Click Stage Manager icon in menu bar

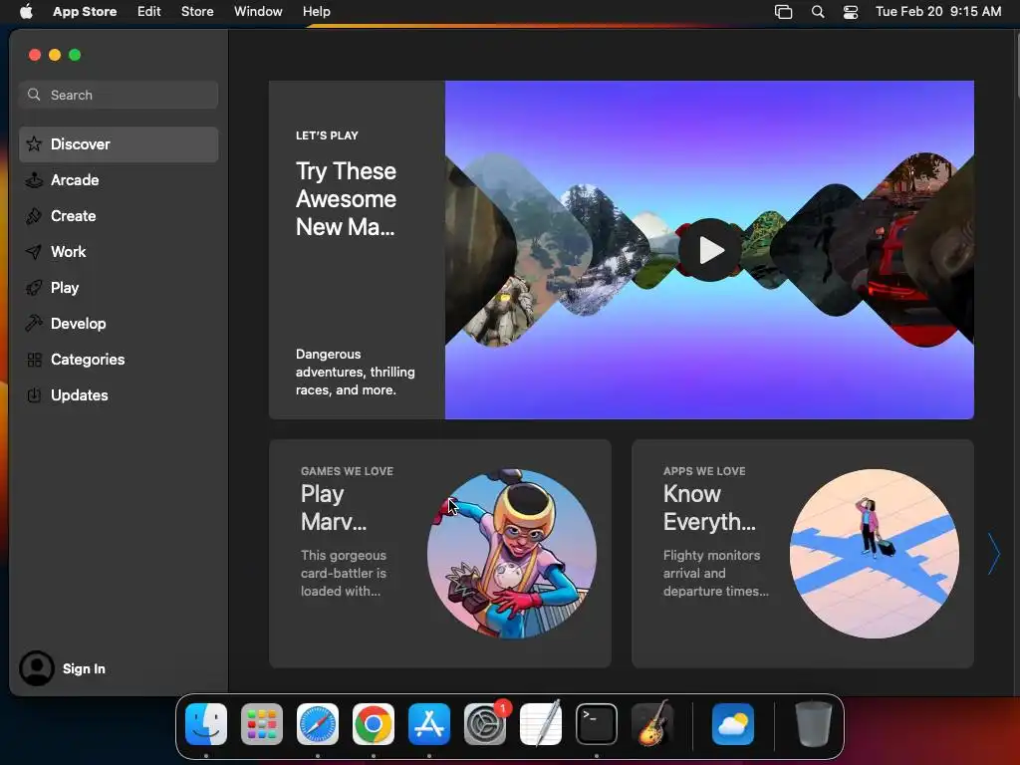(783, 11)
